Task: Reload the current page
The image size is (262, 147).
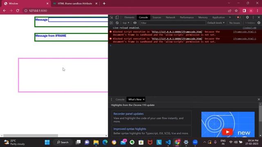Action: pos(18,11)
